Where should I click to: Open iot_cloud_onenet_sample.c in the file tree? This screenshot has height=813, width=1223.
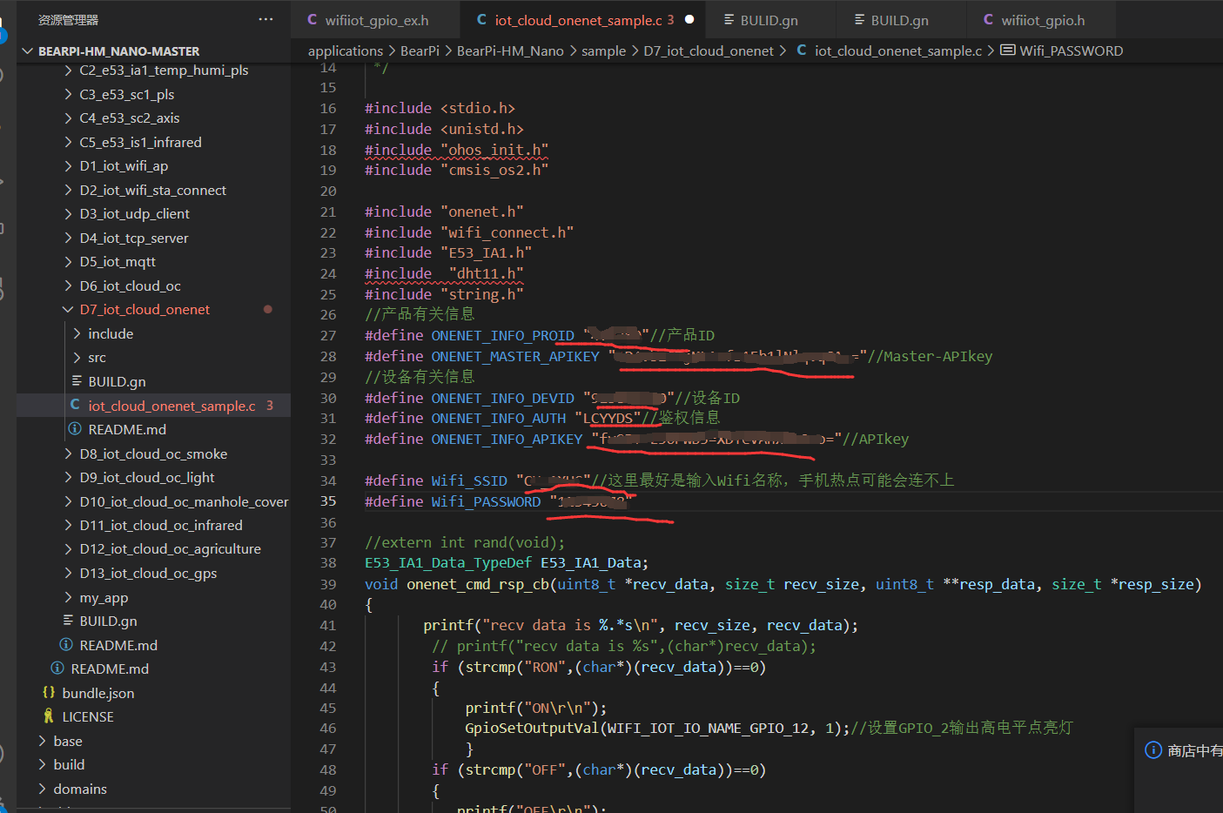coord(171,406)
